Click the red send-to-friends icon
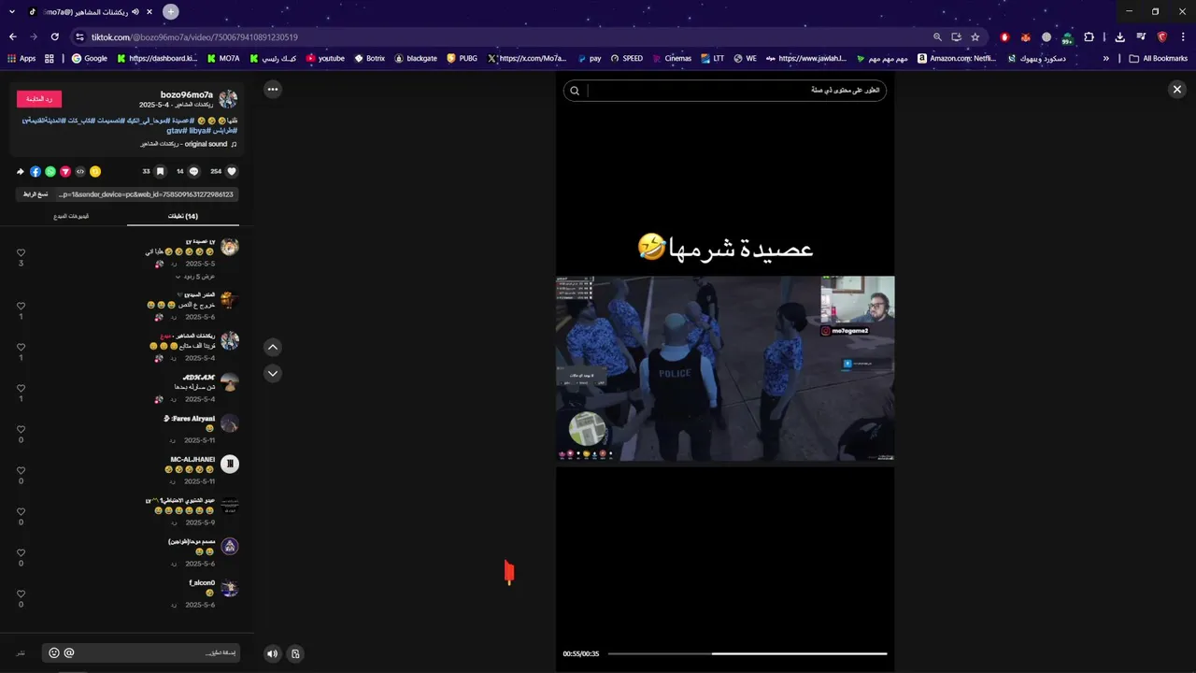Viewport: 1196px width, 673px height. click(65, 171)
